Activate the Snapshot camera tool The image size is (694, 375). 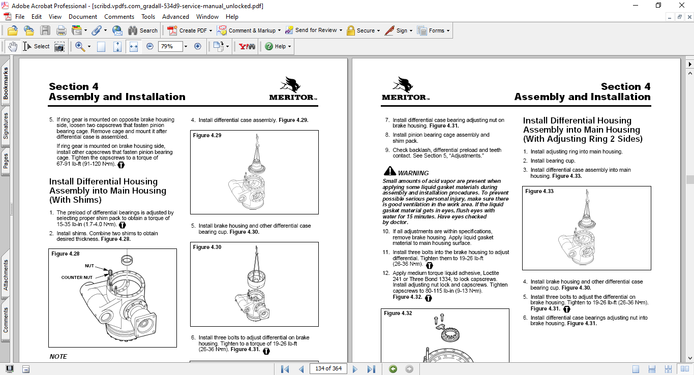pyautogui.click(x=59, y=47)
